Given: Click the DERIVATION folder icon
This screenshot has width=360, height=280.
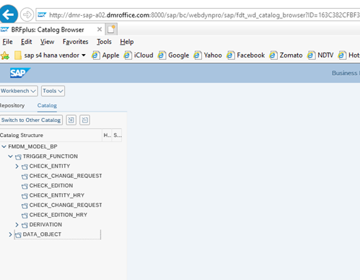Looking at the screenshot, I should pyautogui.click(x=25, y=225).
